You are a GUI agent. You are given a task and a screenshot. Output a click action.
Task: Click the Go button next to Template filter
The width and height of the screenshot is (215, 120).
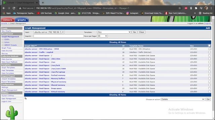tap(134, 32)
